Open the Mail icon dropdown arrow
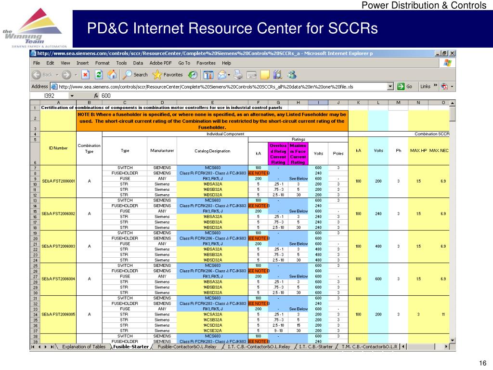493x370 pixels. tap(229, 75)
